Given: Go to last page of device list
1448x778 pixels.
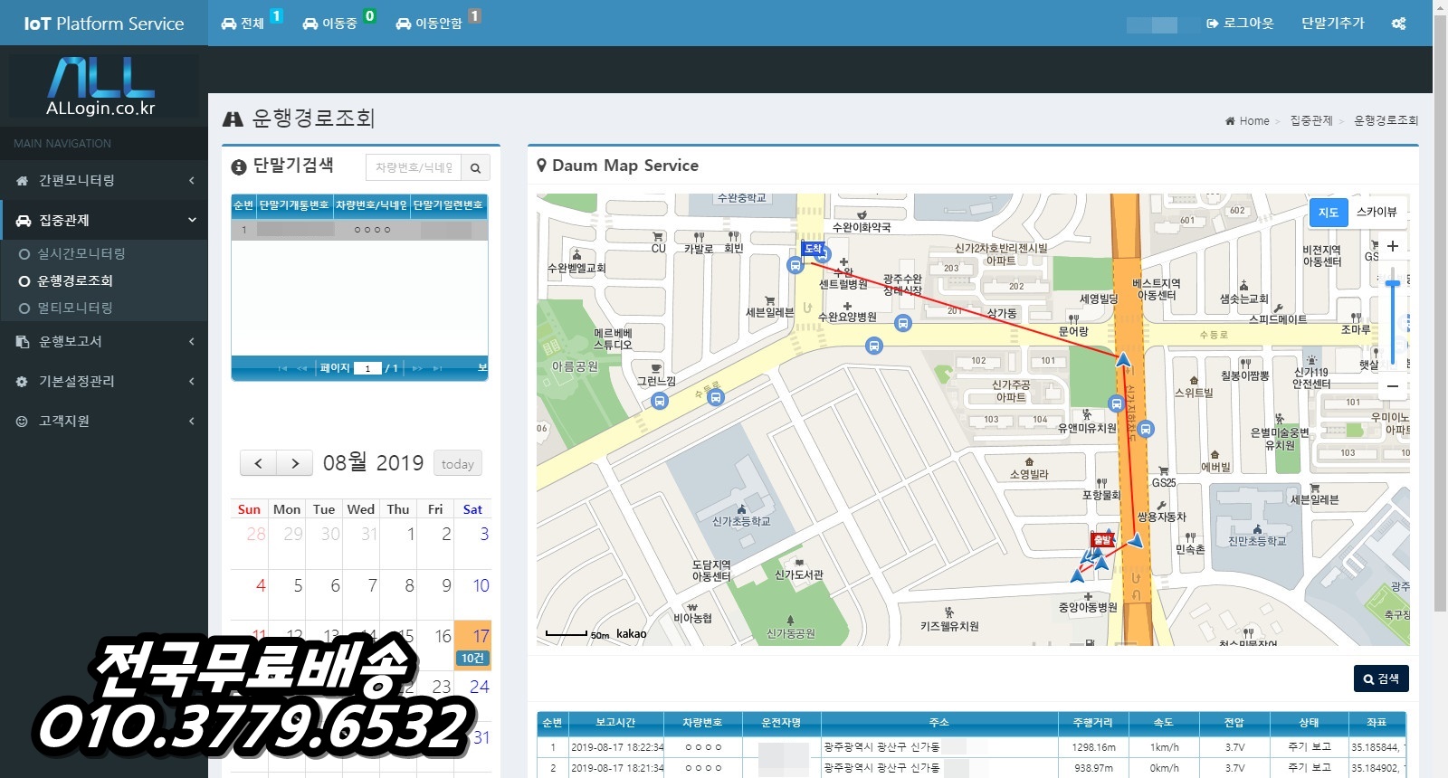Looking at the screenshot, I should 437,368.
